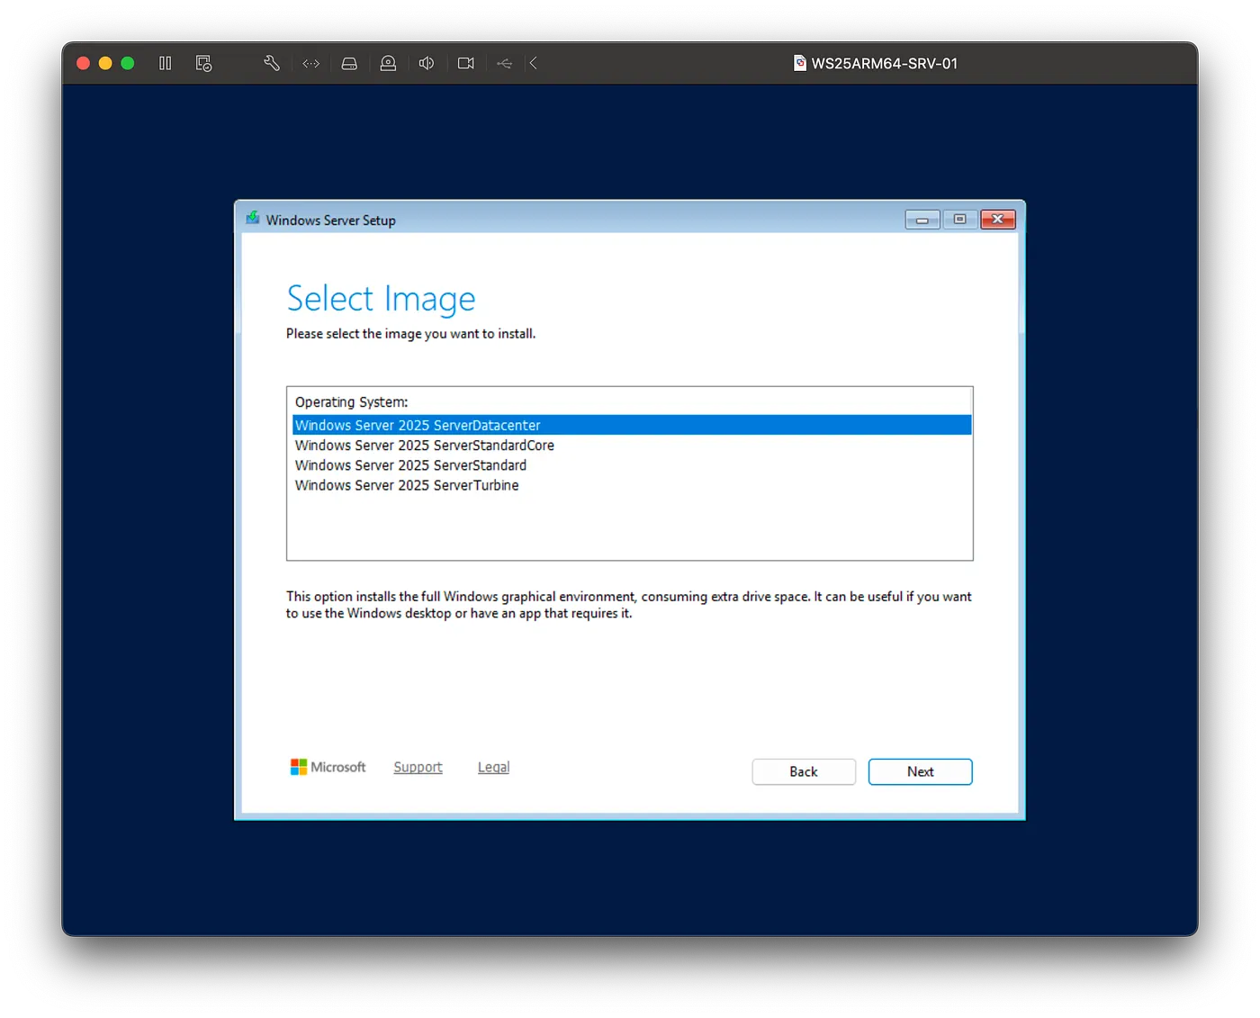Select Windows Server 2025 ServerStandardCore
The width and height of the screenshot is (1260, 1018).
pyautogui.click(x=424, y=446)
